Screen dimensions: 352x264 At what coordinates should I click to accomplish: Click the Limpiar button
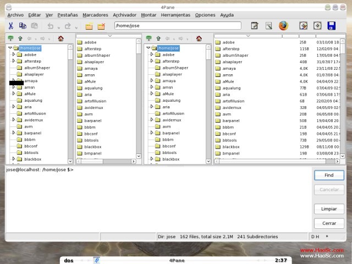(x=329, y=209)
